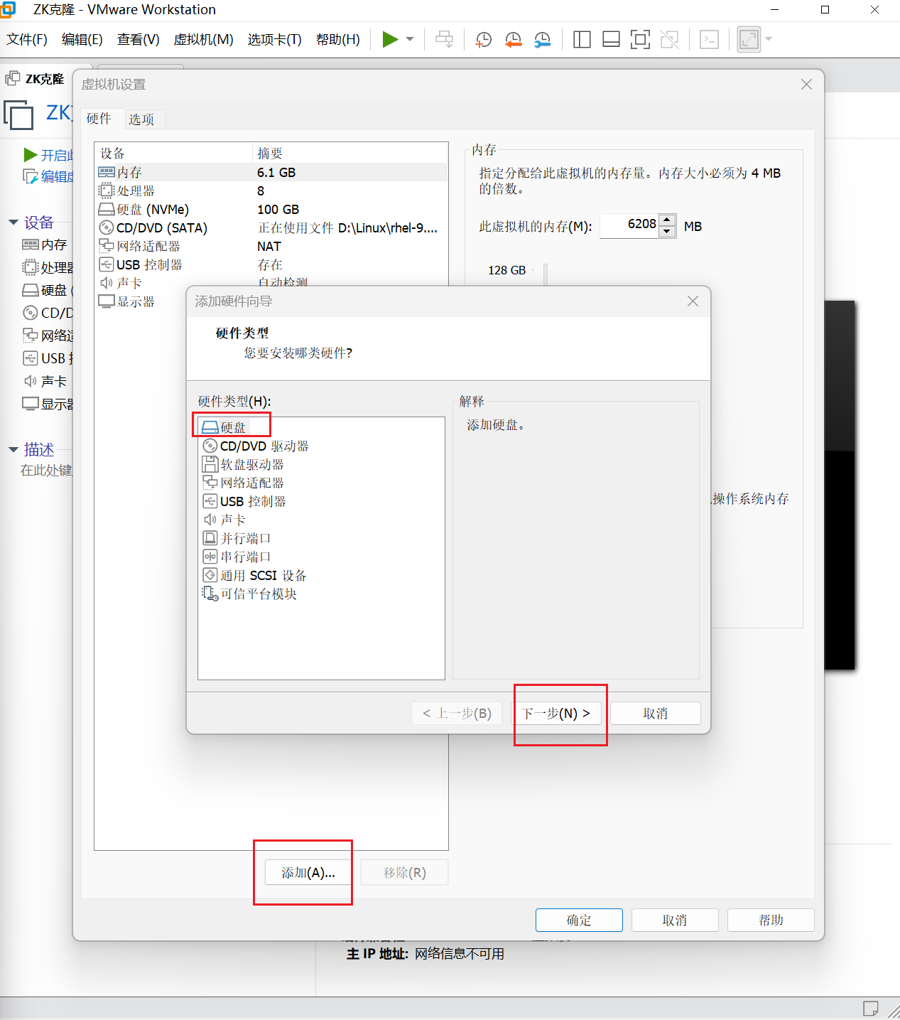900x1020 pixels.
Task: Click 下一步(N) > in the wizard
Action: (x=556, y=713)
